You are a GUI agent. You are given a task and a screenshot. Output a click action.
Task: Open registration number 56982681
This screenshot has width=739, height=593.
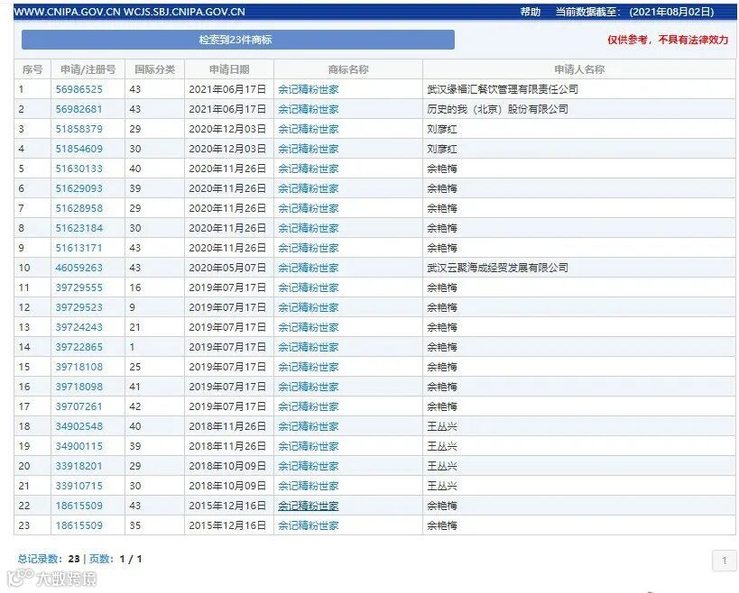[79, 109]
